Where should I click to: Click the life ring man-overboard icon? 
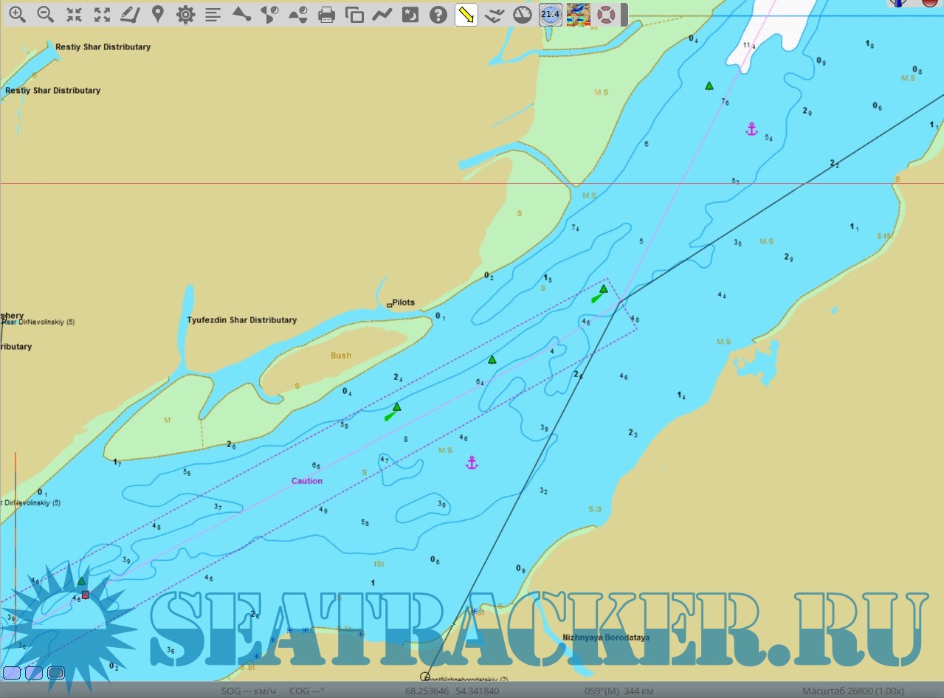606,15
